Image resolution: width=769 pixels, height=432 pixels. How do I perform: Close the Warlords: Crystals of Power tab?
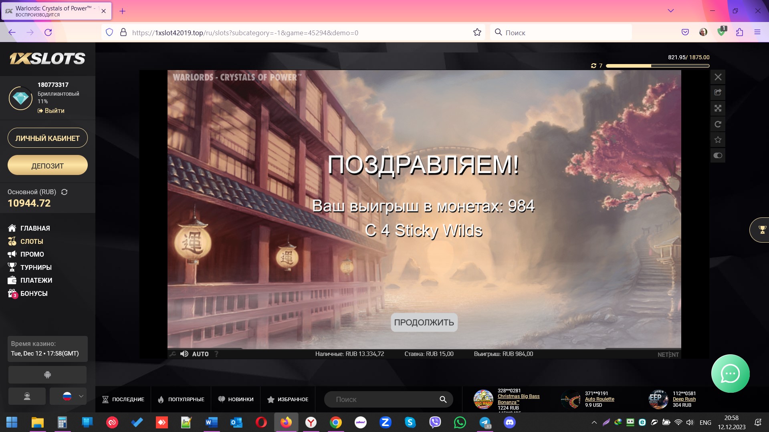103,11
